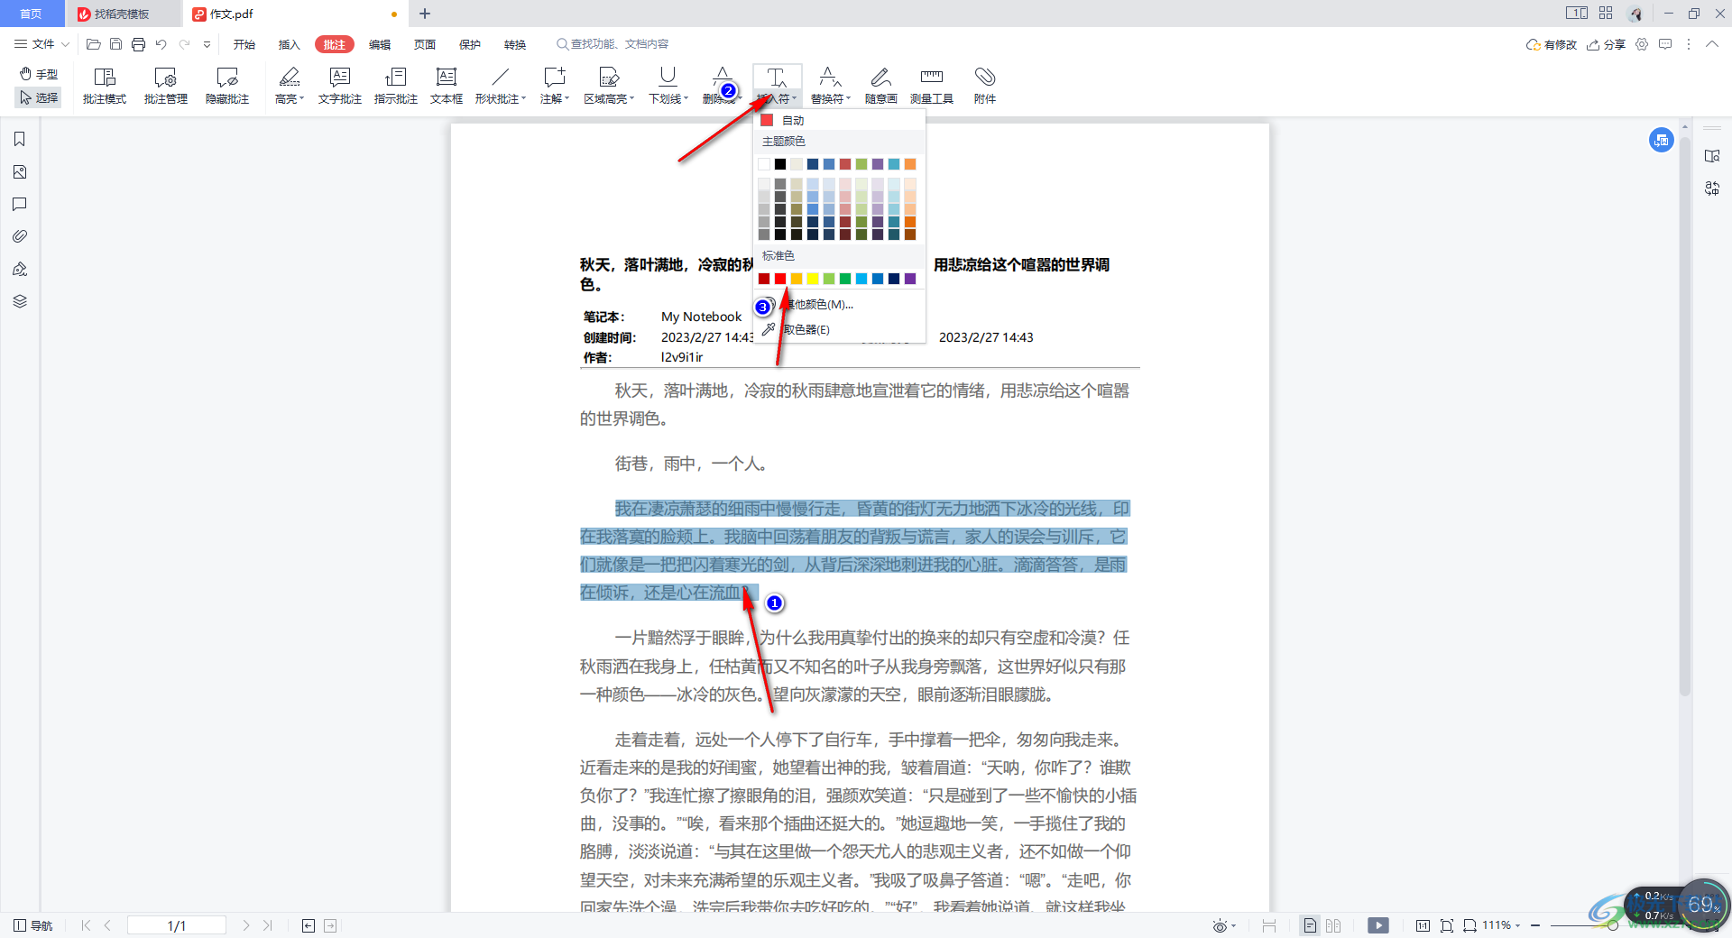Open the Navigation (导航) panel button

tap(33, 925)
